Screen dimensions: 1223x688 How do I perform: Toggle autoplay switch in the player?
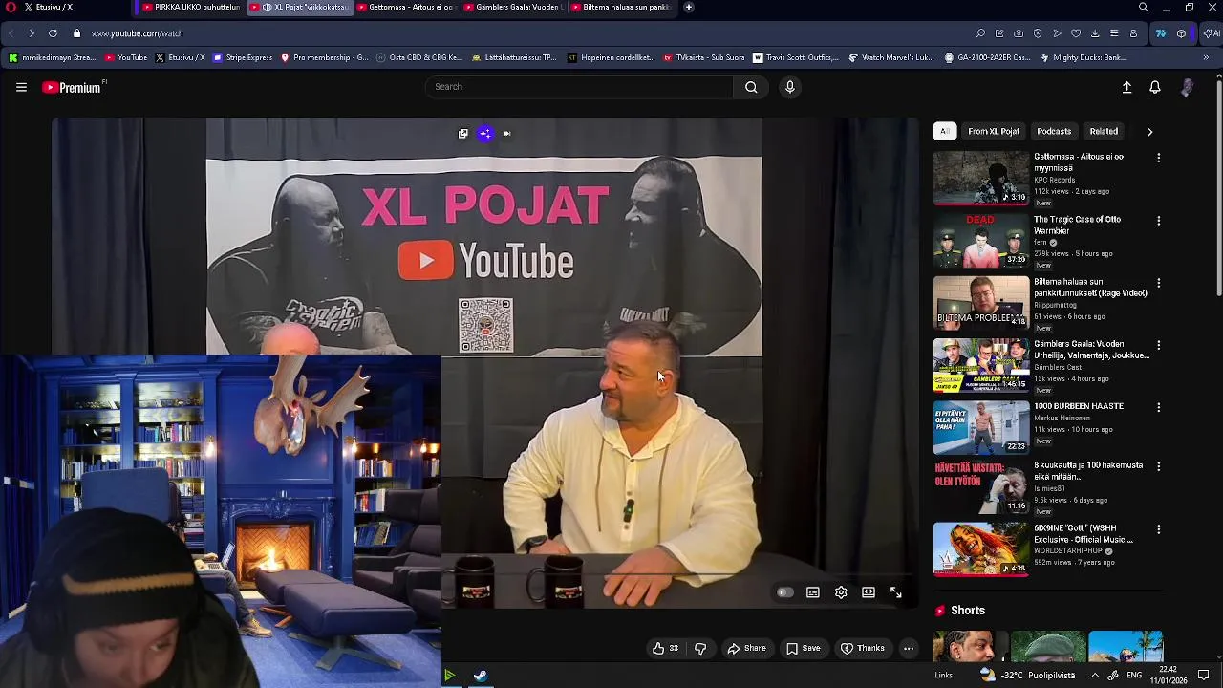[784, 592]
